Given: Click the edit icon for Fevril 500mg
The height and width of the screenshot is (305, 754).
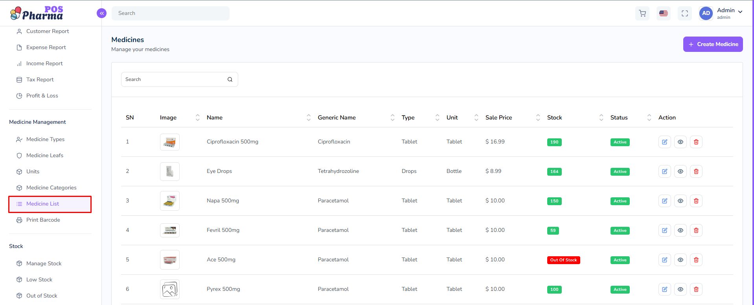Looking at the screenshot, I should (x=664, y=230).
